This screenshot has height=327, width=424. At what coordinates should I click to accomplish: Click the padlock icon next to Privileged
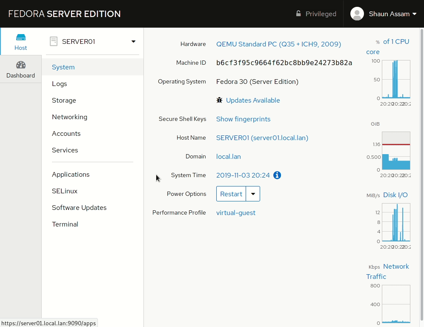point(298,14)
